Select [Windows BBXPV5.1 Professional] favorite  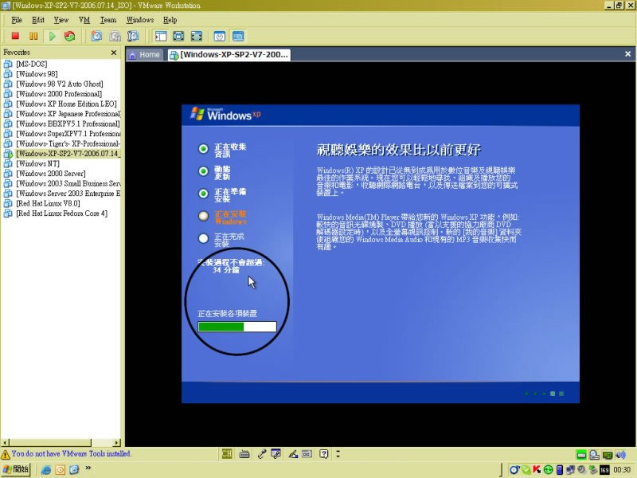(x=68, y=124)
